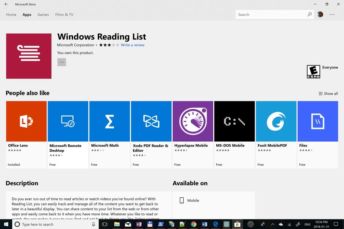
Task: Click the Write a review link
Action: click(x=132, y=45)
